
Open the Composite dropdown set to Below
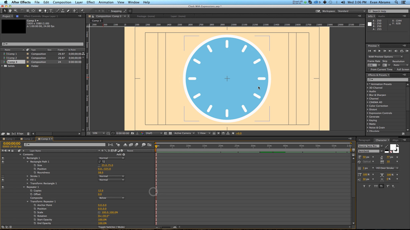[111, 198]
